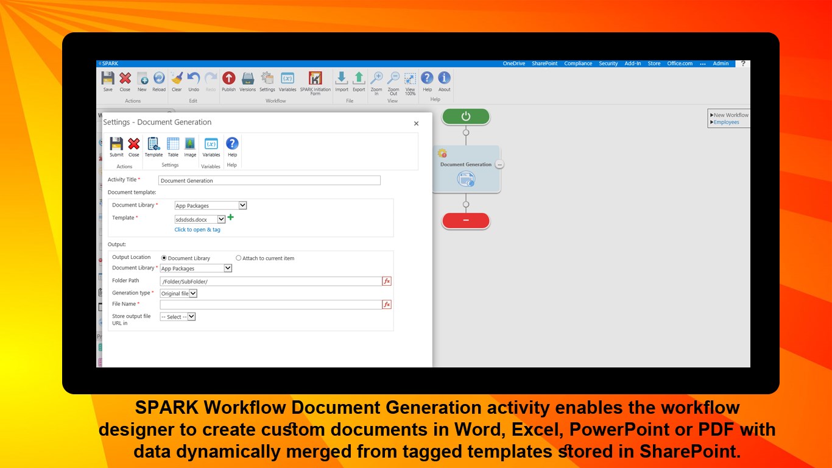
Task: Publish the workflow
Action: click(x=228, y=81)
